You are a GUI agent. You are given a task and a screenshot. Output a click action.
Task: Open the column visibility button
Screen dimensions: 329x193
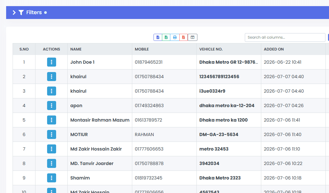(x=193, y=37)
